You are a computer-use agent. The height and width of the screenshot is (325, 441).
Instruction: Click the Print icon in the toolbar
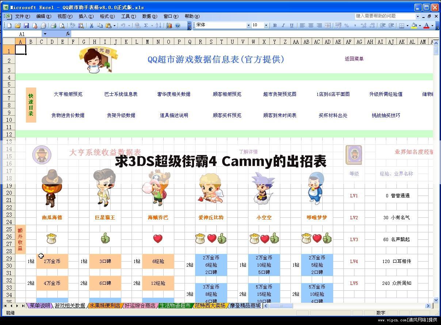click(53, 26)
